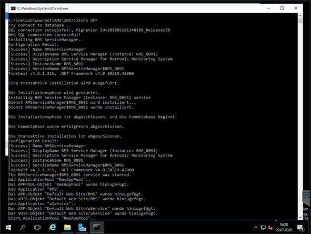The width and height of the screenshot is (311, 234).
Task: Open the Action Center notifications icon
Action: click(300, 228)
